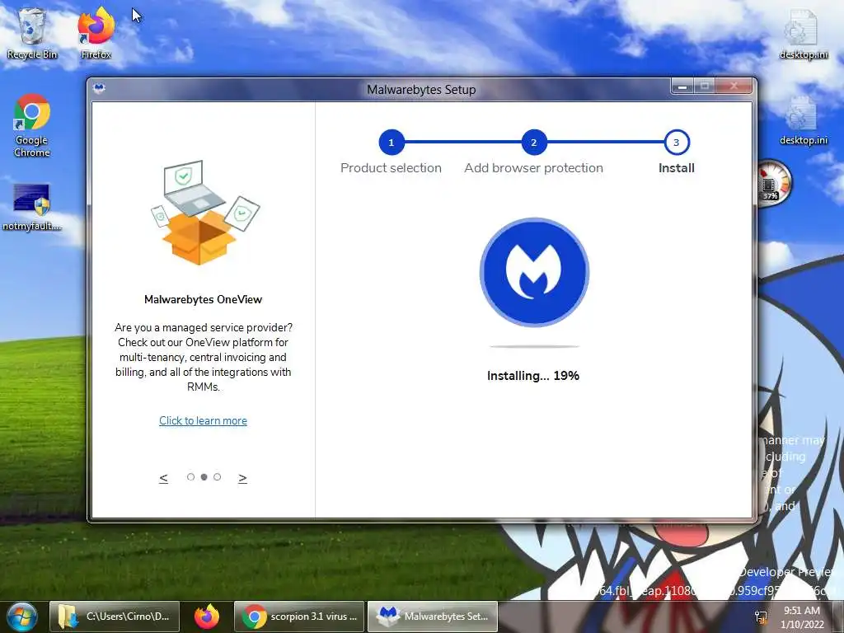Select the lower desktop.ini file icon
This screenshot has width=844, height=633.
(x=803, y=120)
